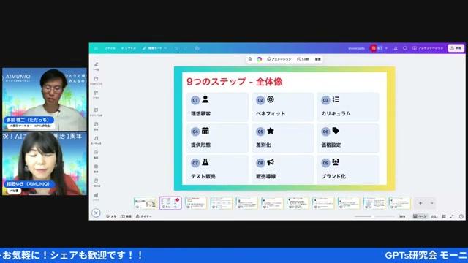Click the Undo arrow icon
Image resolution: width=468 pixels, height=263 pixels.
click(x=176, y=48)
